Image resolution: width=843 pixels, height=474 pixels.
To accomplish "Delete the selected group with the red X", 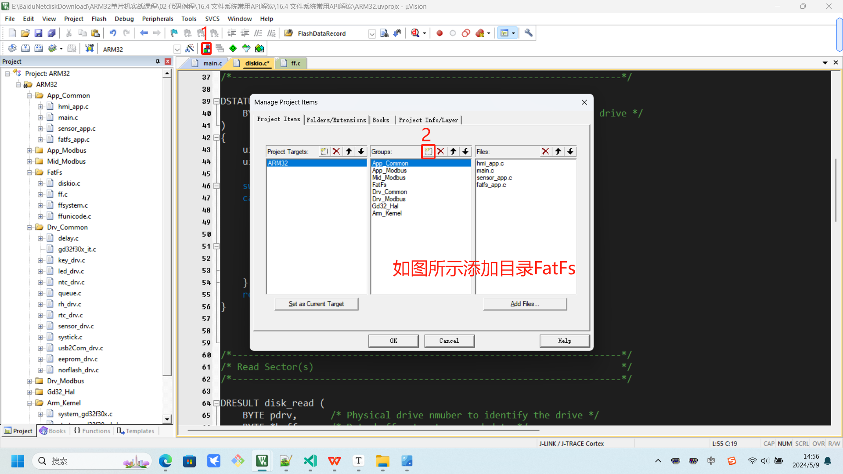I will [x=441, y=151].
